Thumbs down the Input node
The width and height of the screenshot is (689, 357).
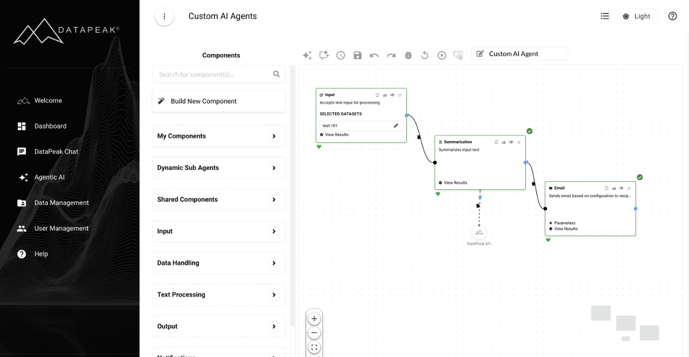(392, 95)
